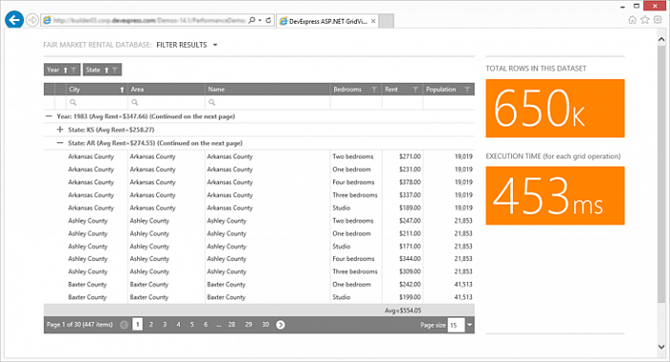Click the Year group header filter icon
This screenshot has width=670, height=362.
click(x=74, y=70)
